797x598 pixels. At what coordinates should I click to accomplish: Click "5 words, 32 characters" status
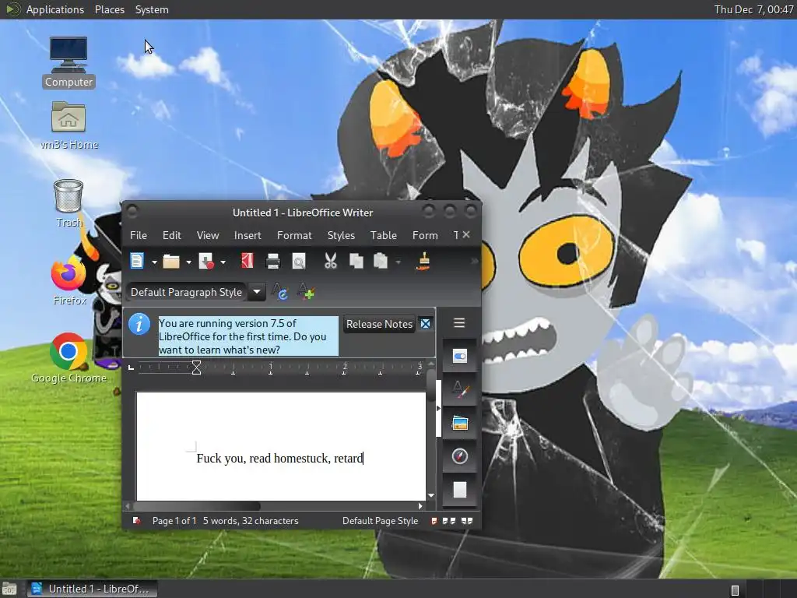point(251,521)
